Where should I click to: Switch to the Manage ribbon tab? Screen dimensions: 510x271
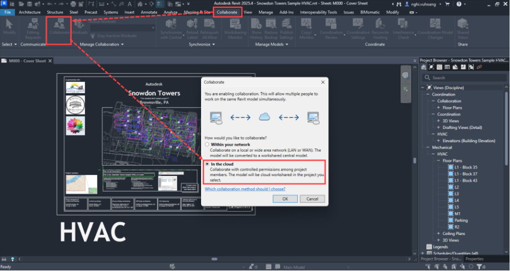[x=266, y=12]
